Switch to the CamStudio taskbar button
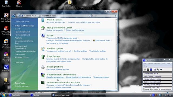Viewport: 173px width, 97px height. point(19,95)
